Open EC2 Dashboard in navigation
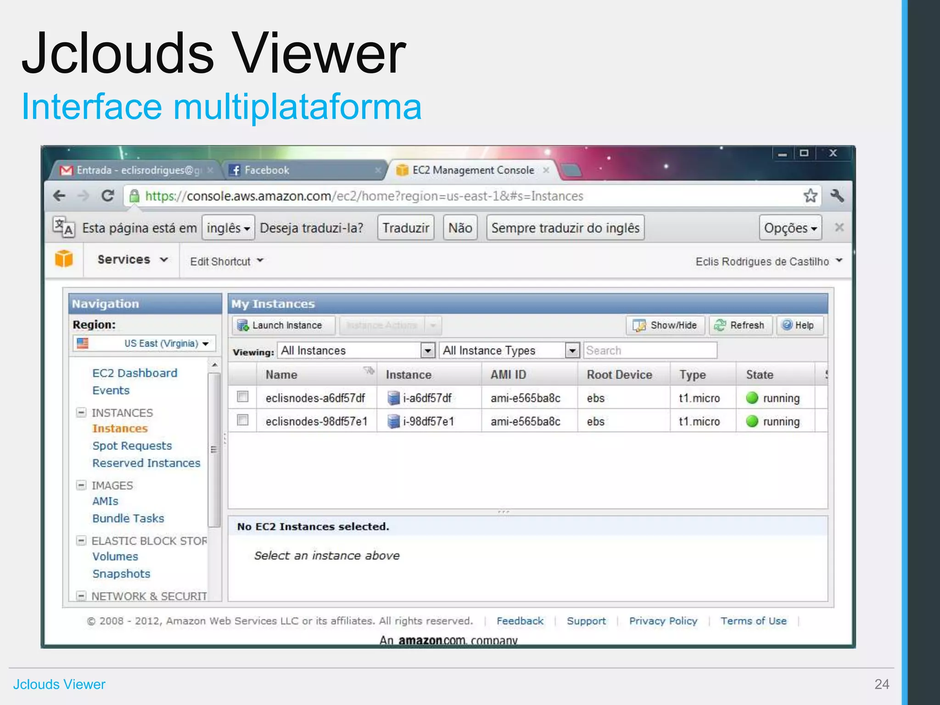940x705 pixels. coord(135,373)
